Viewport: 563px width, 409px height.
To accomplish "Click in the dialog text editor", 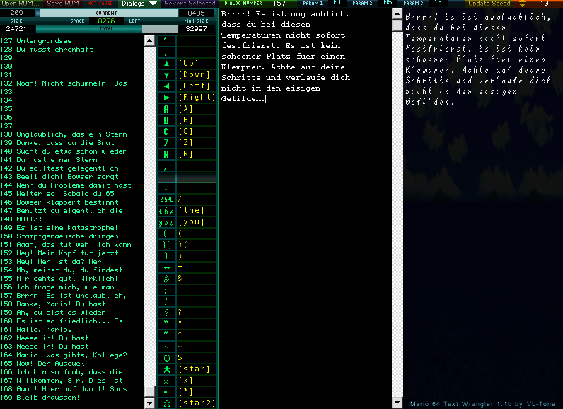I will click(304, 212).
